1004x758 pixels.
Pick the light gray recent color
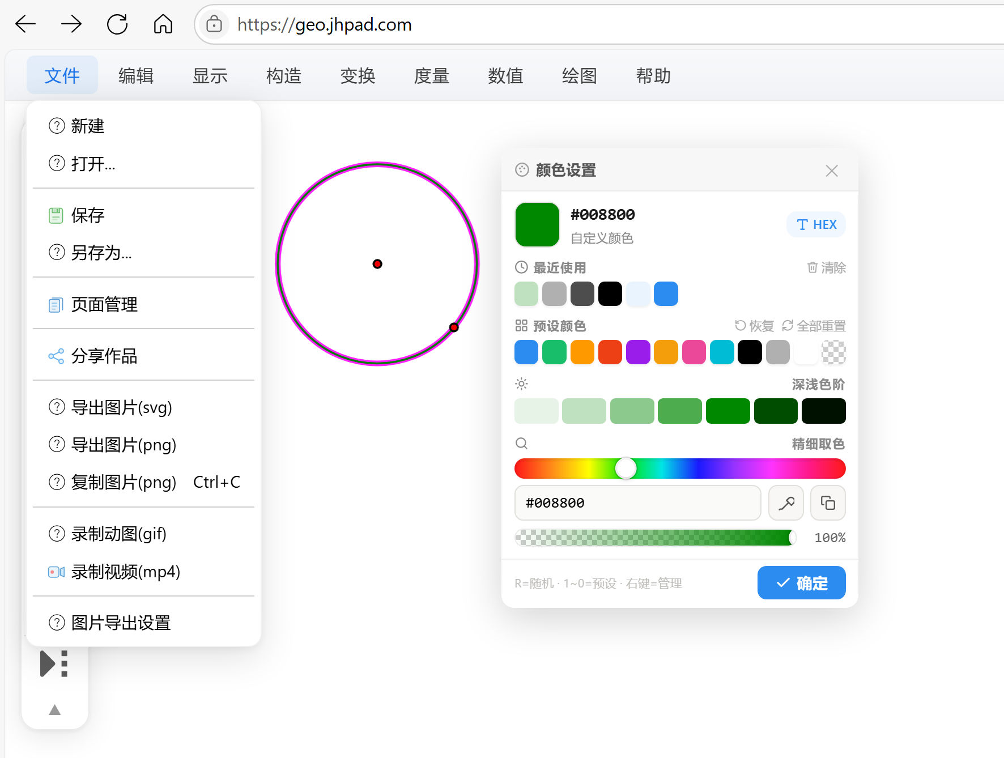[x=554, y=293]
